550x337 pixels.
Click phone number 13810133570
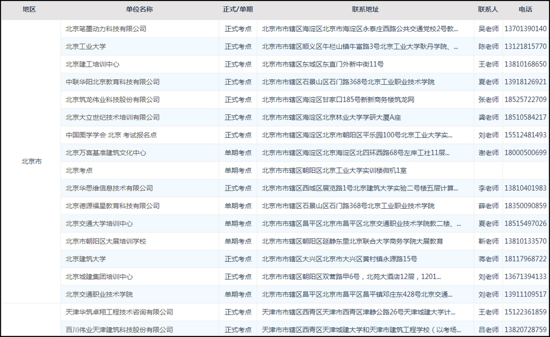point(526,241)
